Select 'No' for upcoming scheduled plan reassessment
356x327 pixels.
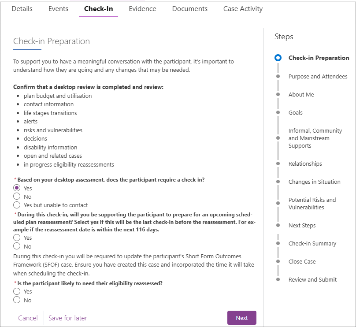tap(17, 246)
